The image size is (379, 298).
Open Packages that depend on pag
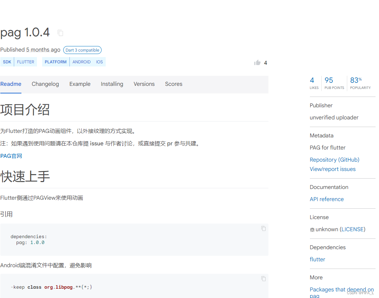342,292
